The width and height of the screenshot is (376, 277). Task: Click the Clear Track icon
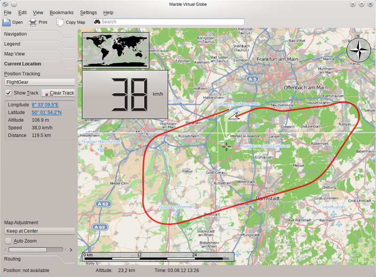coord(45,93)
